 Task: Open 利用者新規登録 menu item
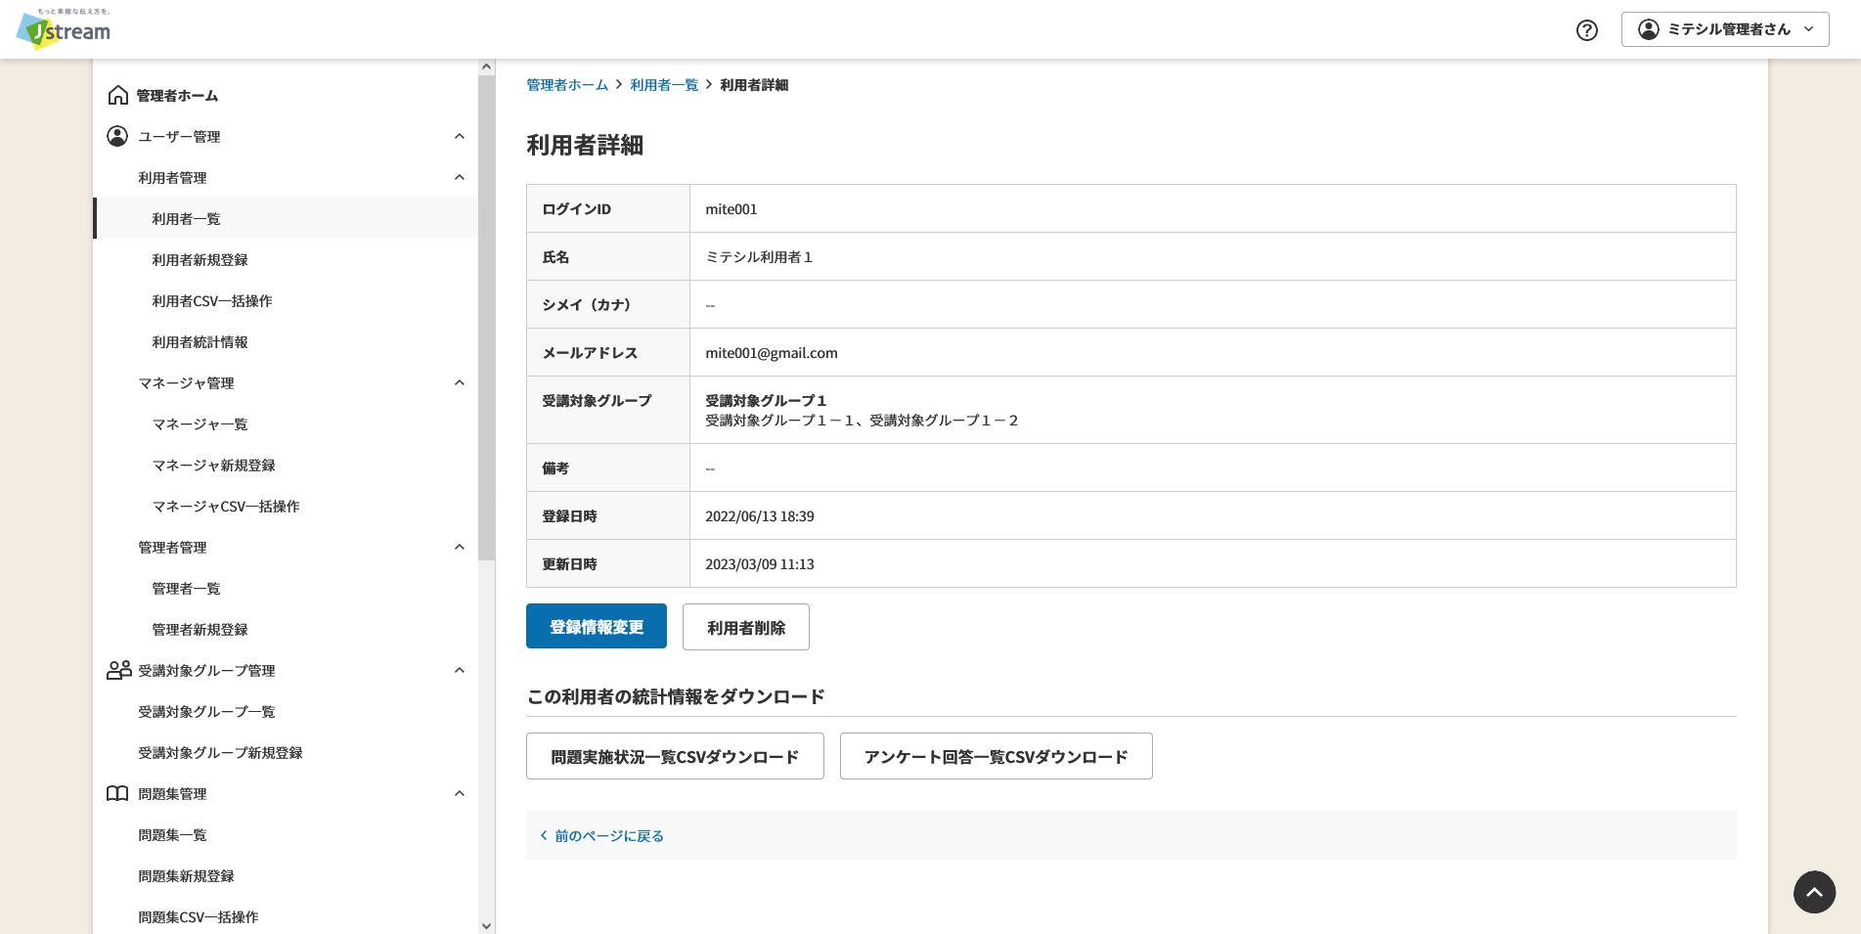[x=199, y=259]
